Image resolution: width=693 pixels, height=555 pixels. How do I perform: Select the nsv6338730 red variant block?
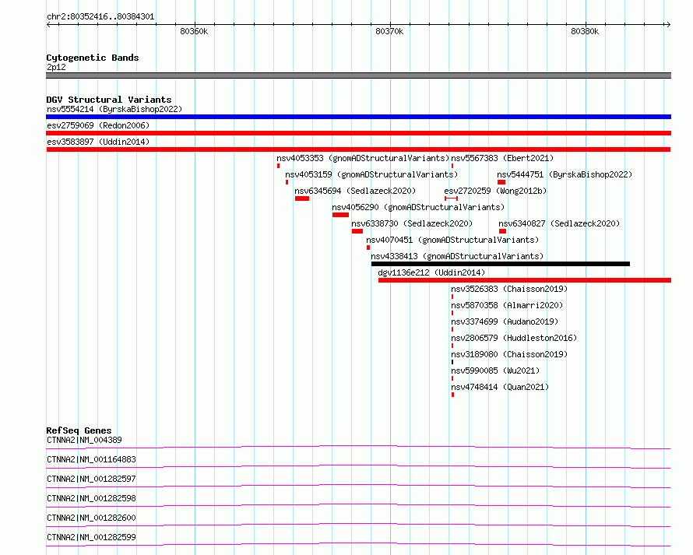357,231
